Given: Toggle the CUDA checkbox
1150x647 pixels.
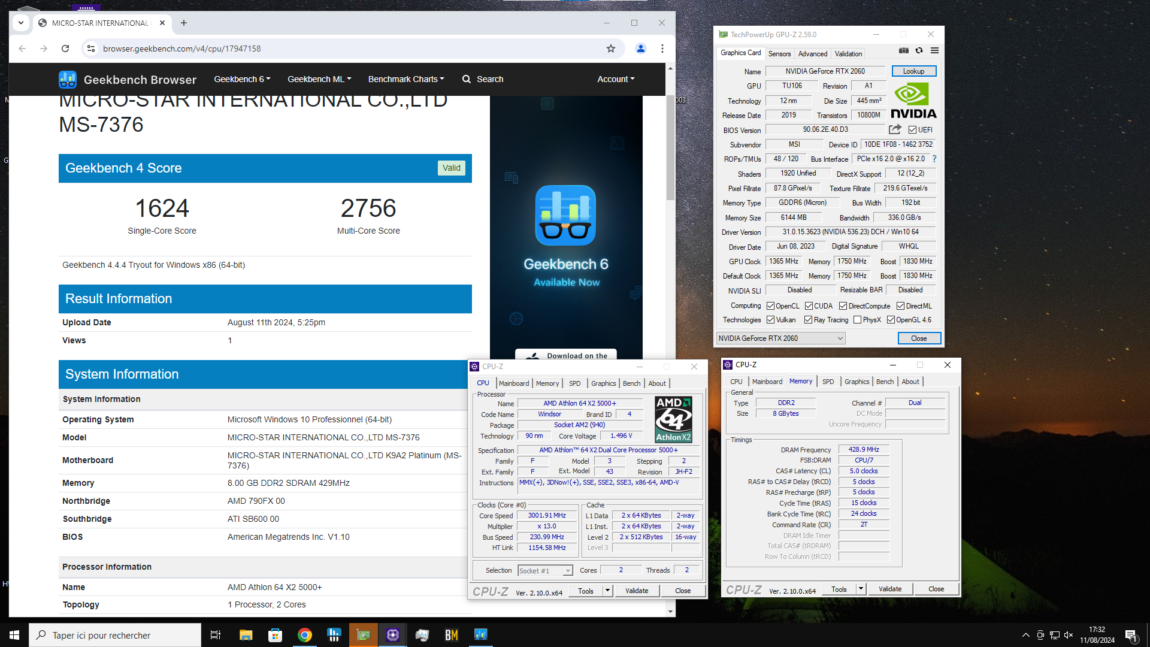Looking at the screenshot, I should (809, 306).
